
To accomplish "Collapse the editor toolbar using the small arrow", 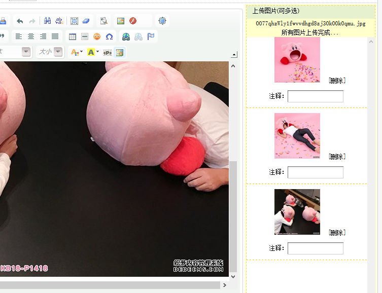I will [x=234, y=55].
